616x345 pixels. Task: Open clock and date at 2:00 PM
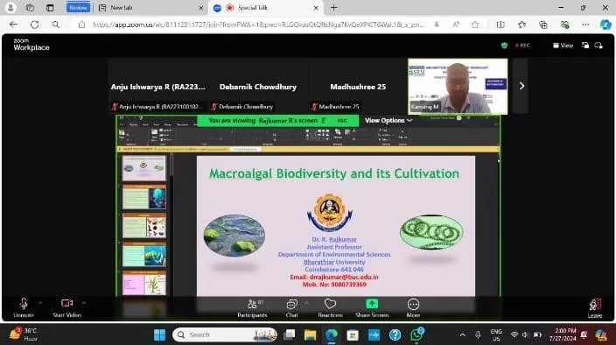[x=563, y=334]
